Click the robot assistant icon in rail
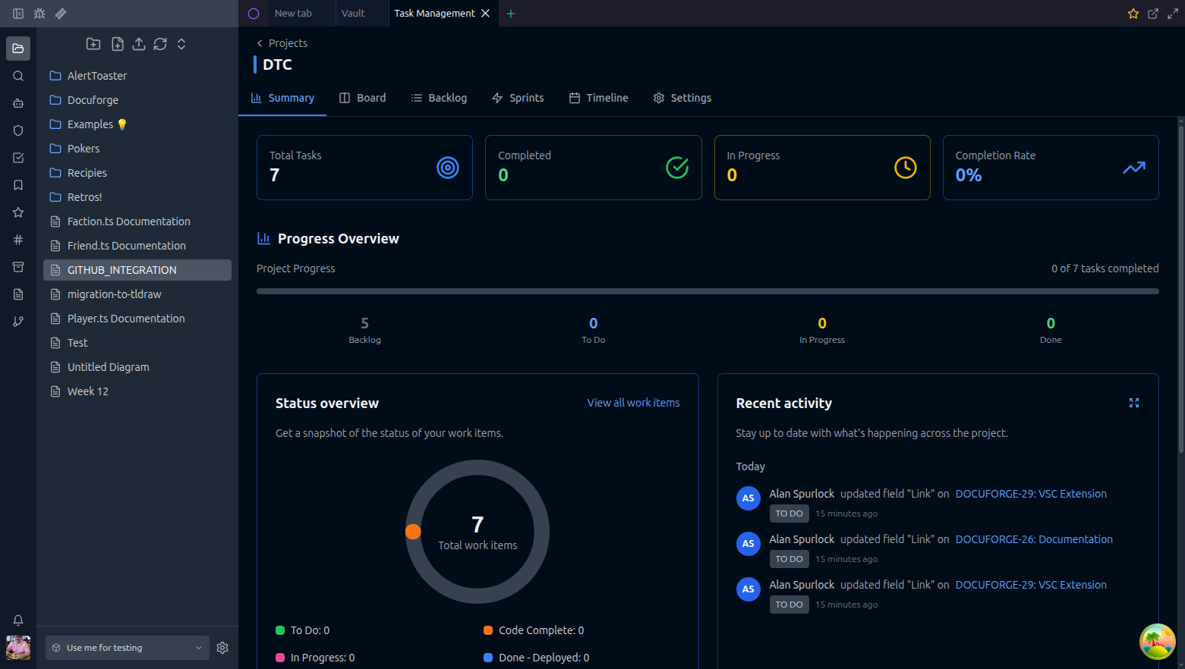The height and width of the screenshot is (669, 1185). point(18,103)
